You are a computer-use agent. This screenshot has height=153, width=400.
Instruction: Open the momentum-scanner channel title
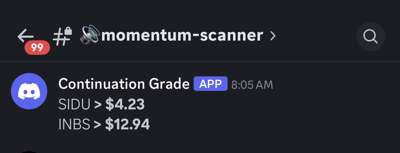click(182, 36)
